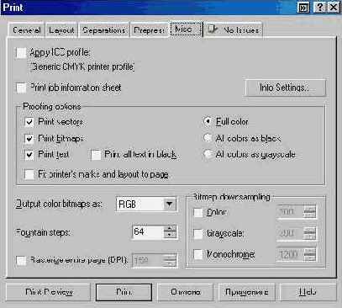
Task: Uncheck the Print vectors option
Action: coord(29,122)
